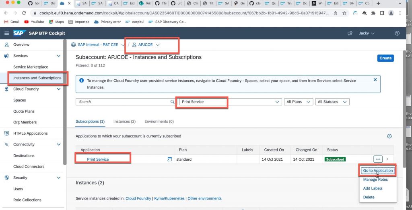Select Instances and Subscriptions sidebar item
The height and width of the screenshot is (210, 412).
(x=37, y=78)
